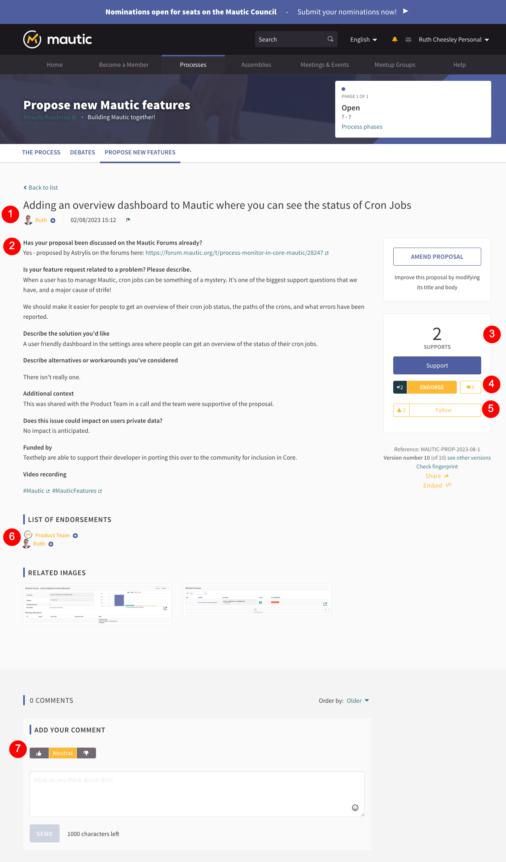Screen dimensions: 506x862
Task: Expand the Ruth Cheesley Personal account menu
Action: [454, 40]
